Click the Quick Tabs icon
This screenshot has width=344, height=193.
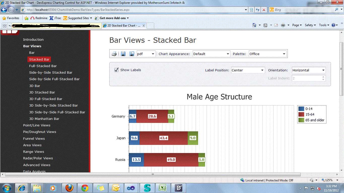(x=5, y=25)
